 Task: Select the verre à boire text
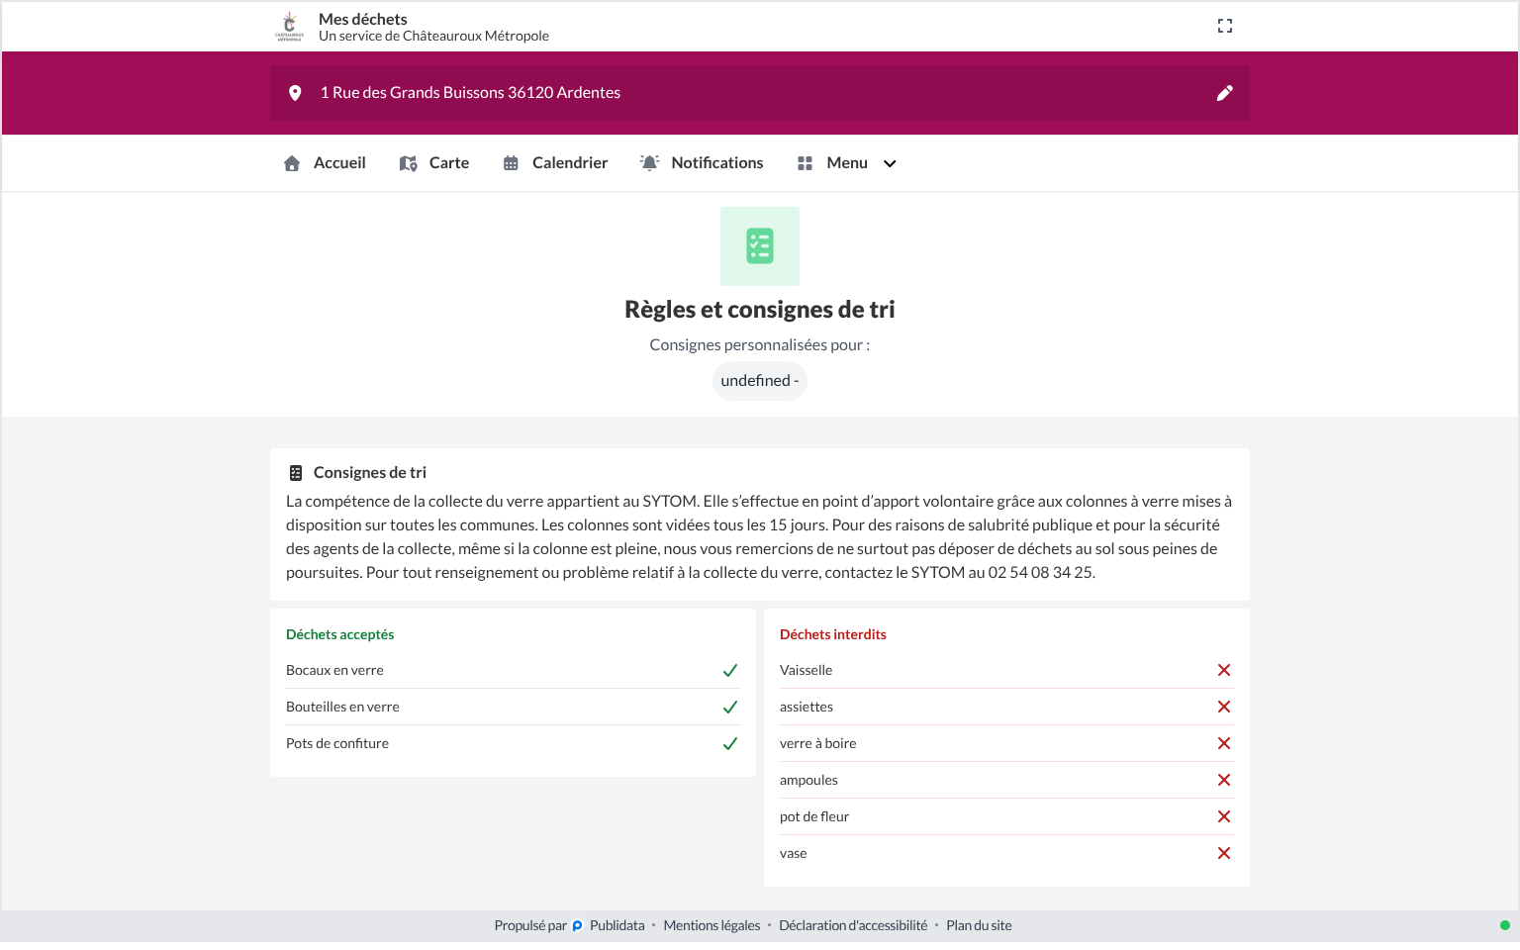[x=818, y=744]
